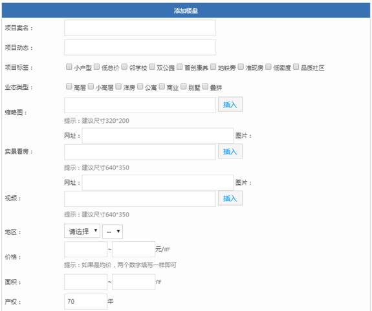Click 插入 button for 实景看房 image
The height and width of the screenshot is (311, 372).
point(230,151)
